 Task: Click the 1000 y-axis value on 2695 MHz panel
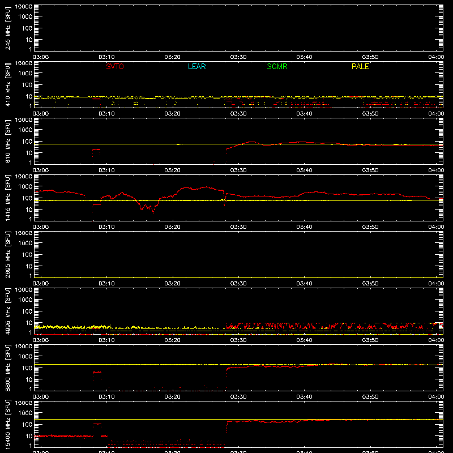click(x=25, y=243)
